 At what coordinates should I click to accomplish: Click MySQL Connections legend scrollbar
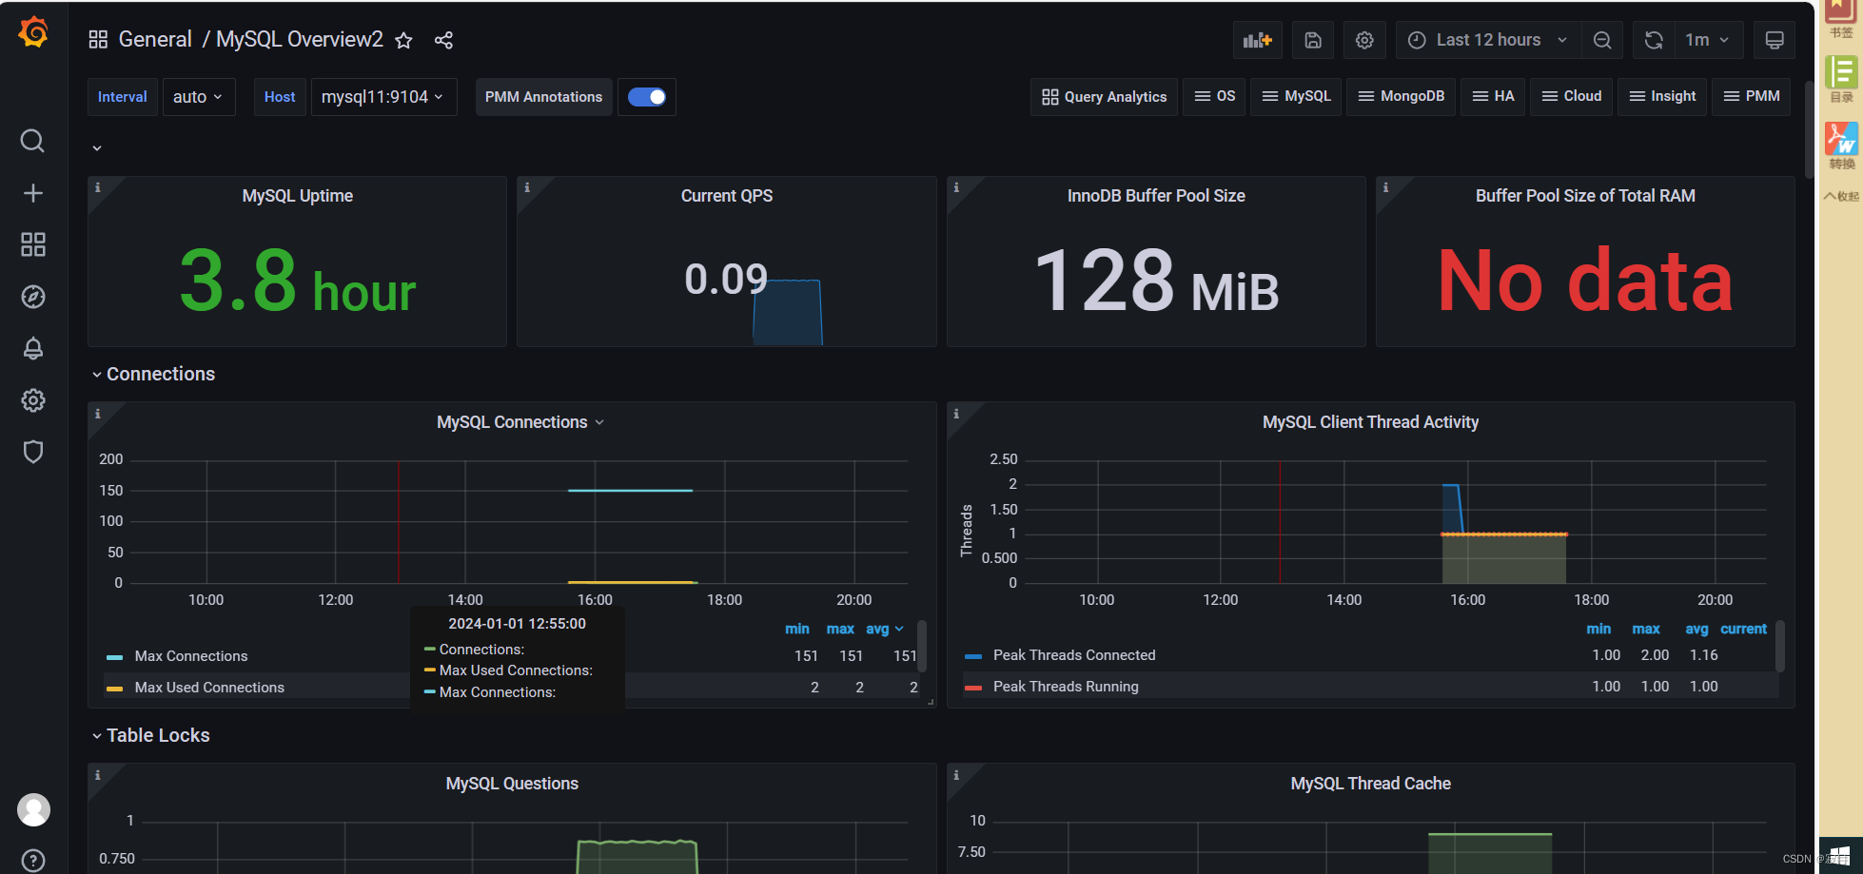[922, 647]
